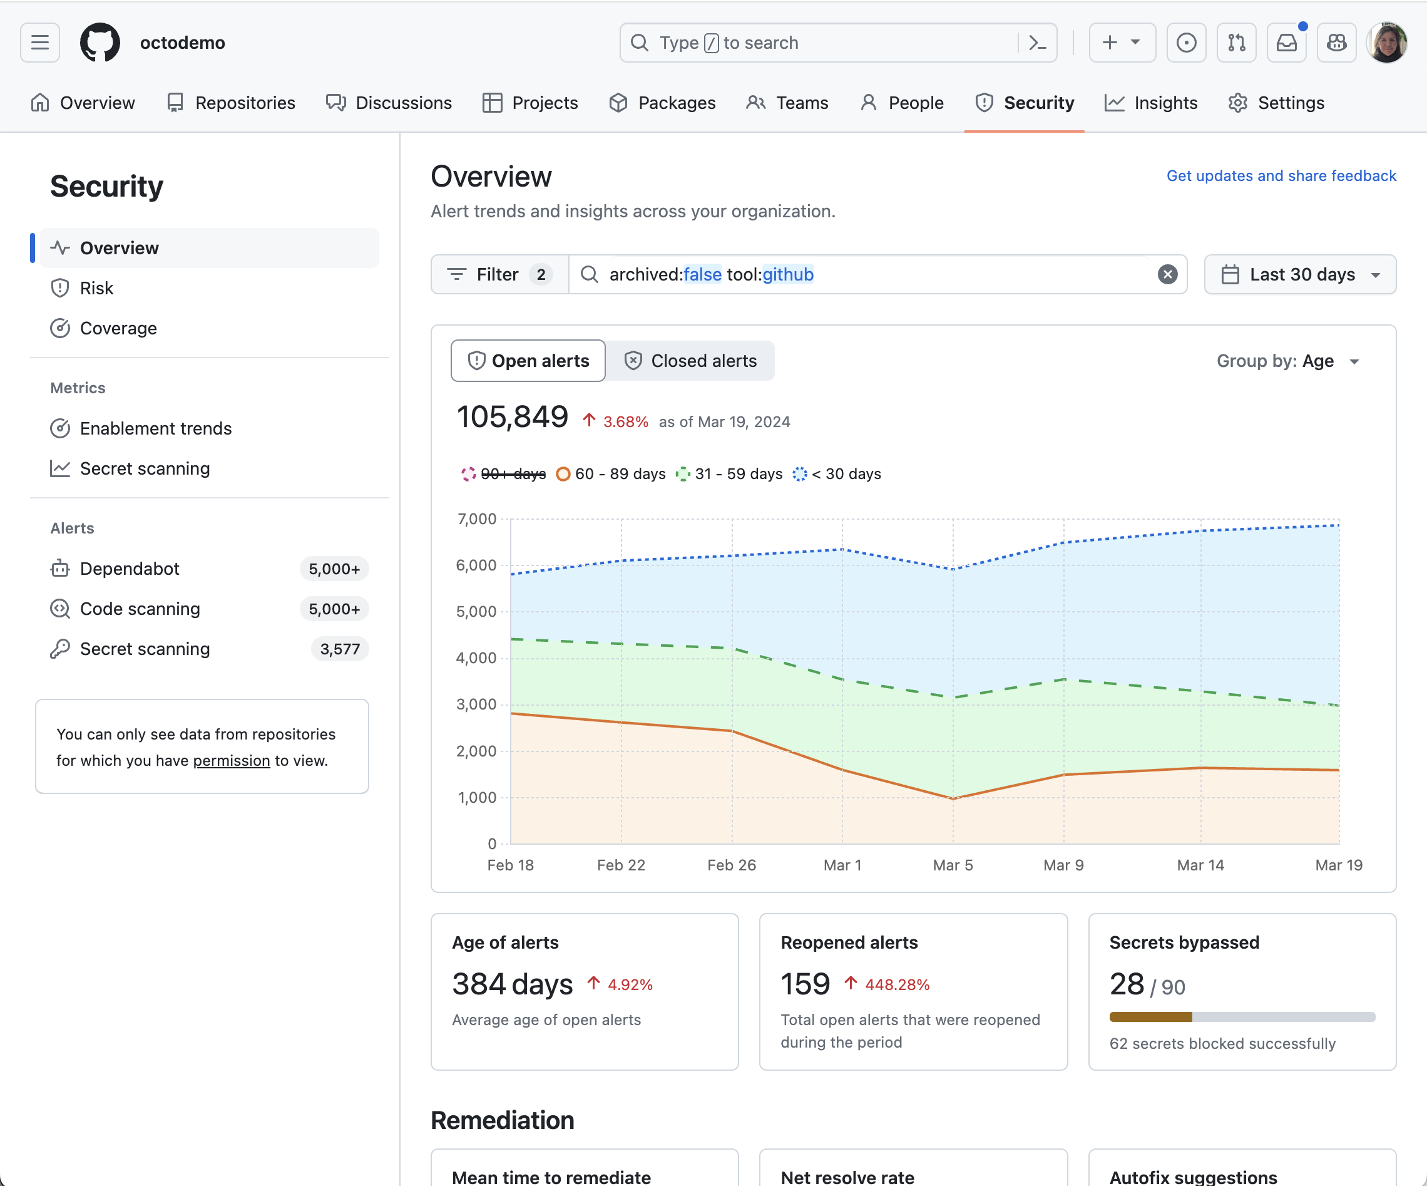
Task: Click the Mean time to remediate card
Action: [585, 1168]
